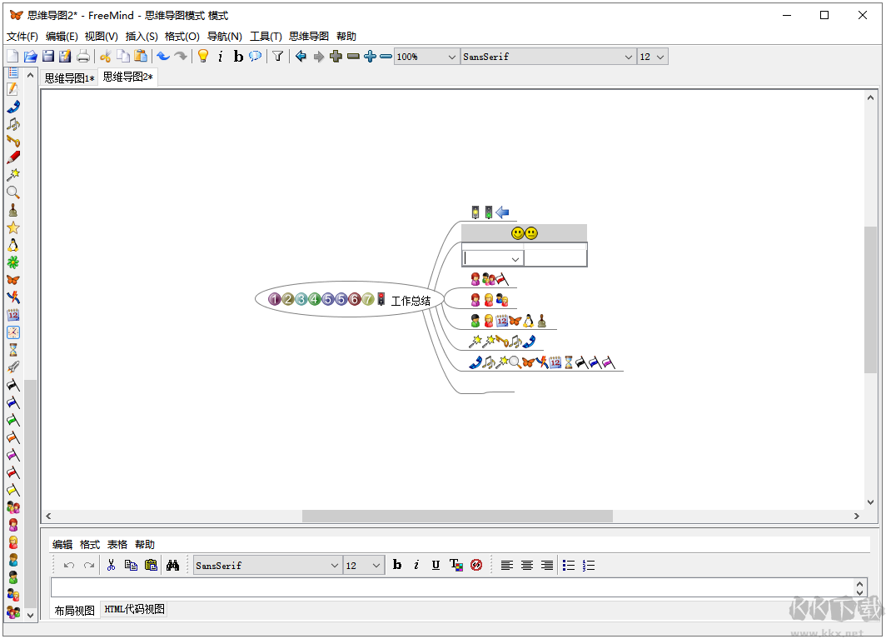This screenshot has width=886, height=639.
Task: Add the key icon from side palette
Action: coord(13,141)
